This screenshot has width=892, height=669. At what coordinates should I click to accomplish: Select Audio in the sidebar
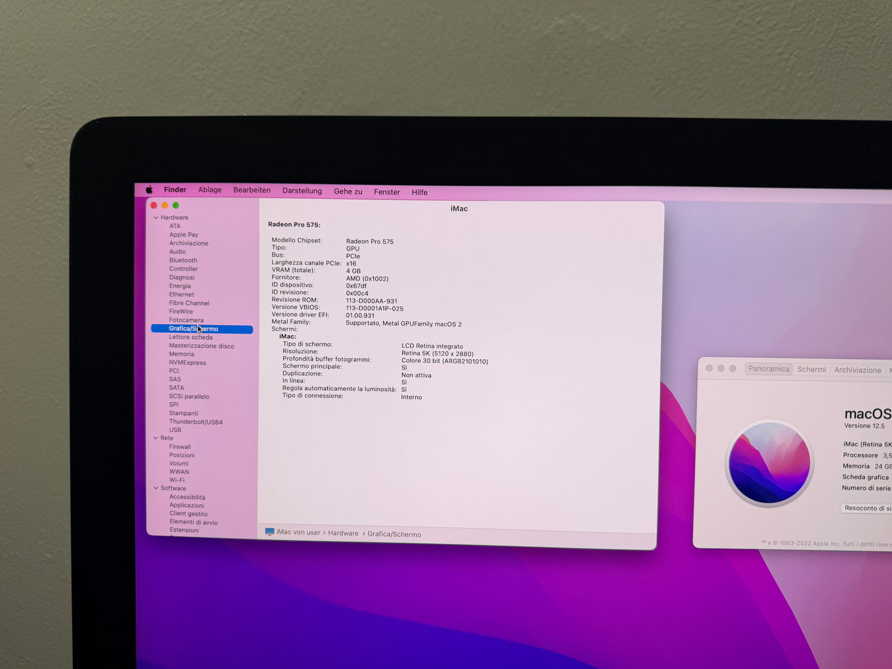click(178, 252)
